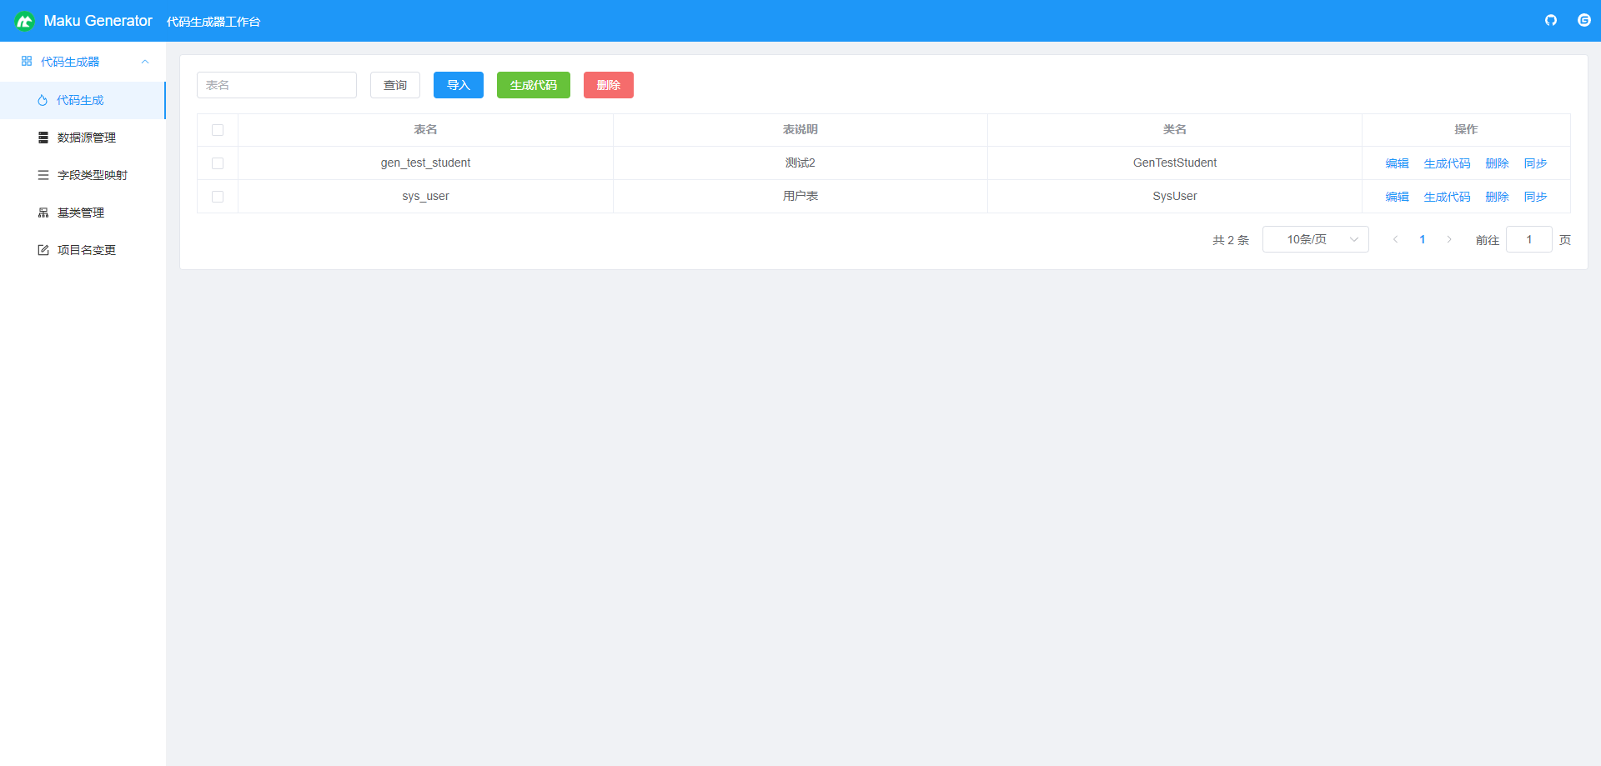Click 生成代码 link for gen_test_student
This screenshot has width=1601, height=766.
pos(1448,163)
